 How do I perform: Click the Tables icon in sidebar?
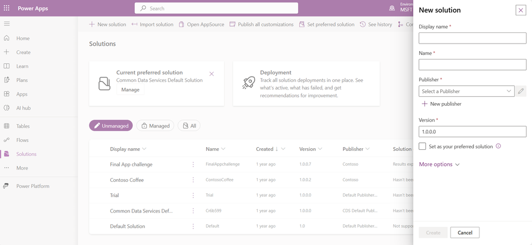click(6, 126)
